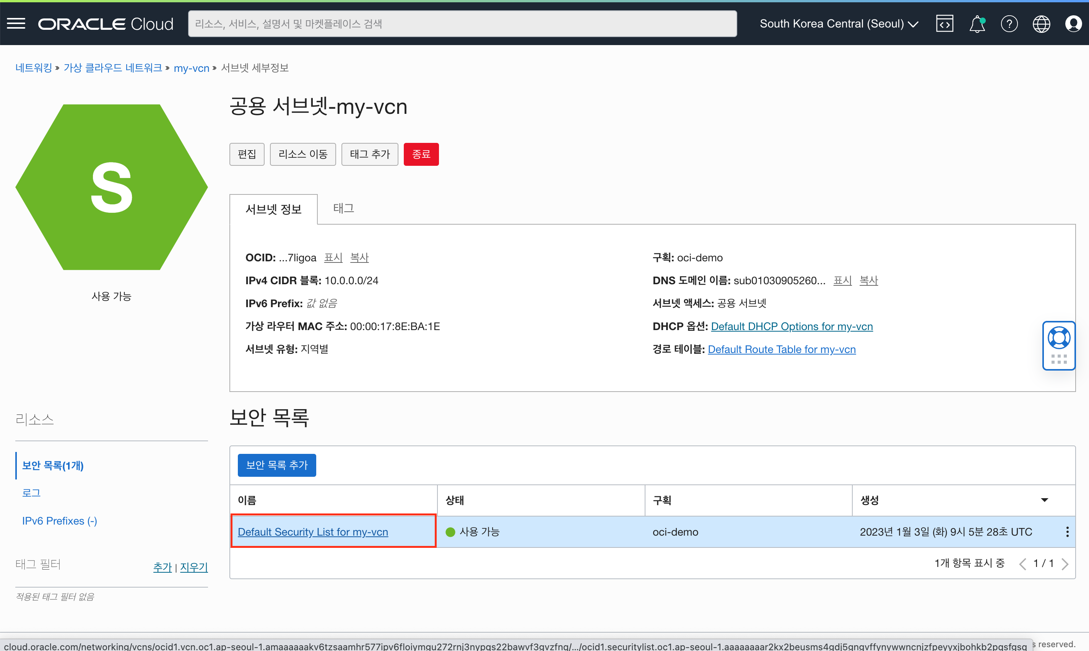Screen dimensions: 1089x651
Task: Click the IPv4 CIDR value 10.0.0.0/24
Action: point(351,280)
